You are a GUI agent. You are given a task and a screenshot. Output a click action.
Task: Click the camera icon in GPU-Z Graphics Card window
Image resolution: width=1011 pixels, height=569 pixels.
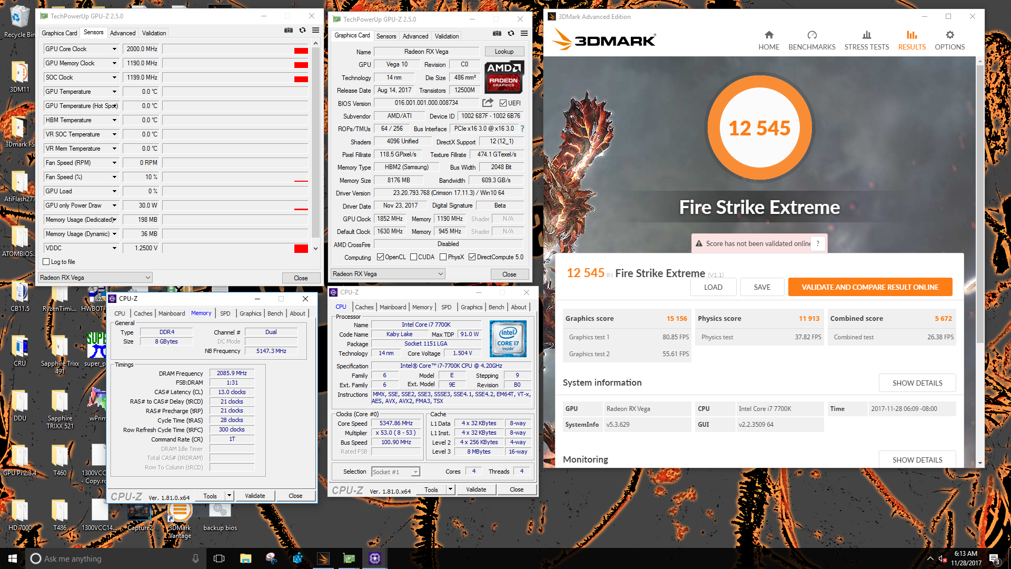point(497,33)
